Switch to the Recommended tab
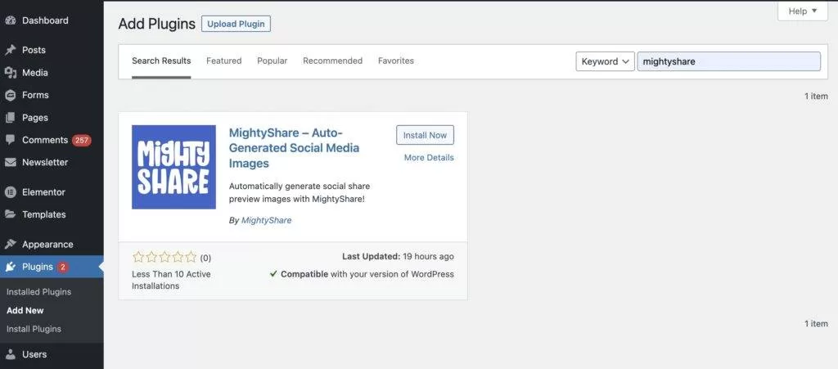The image size is (838, 369). click(332, 61)
